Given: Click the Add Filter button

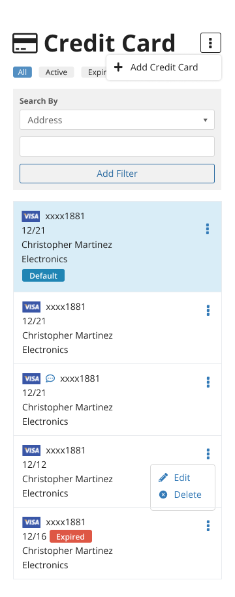Looking at the screenshot, I should click(117, 174).
